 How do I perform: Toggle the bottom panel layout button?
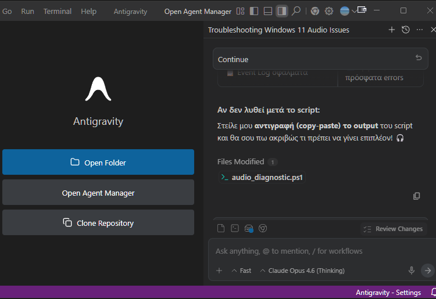click(x=267, y=11)
